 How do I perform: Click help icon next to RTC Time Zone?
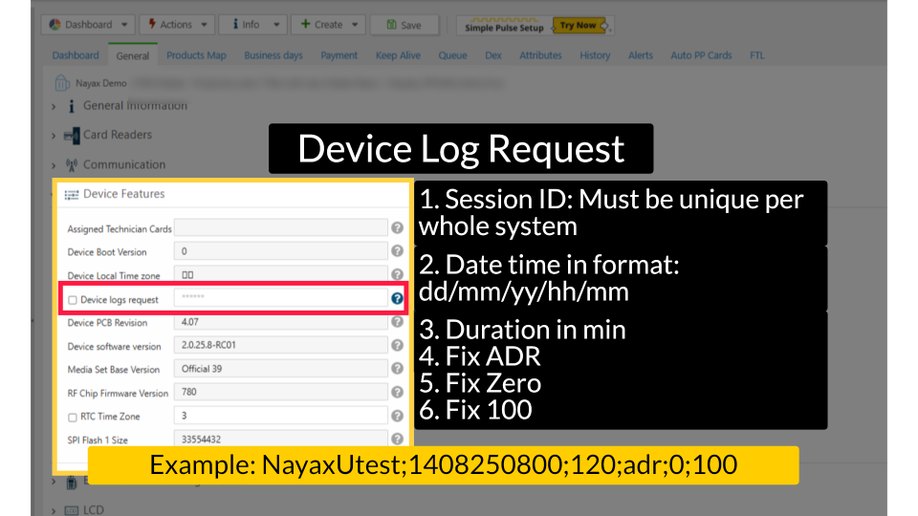(397, 416)
